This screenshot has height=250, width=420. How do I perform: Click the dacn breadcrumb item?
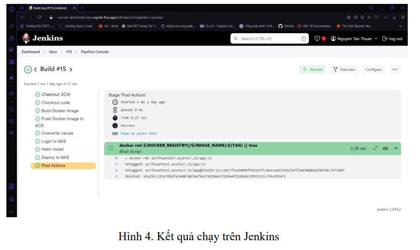[53, 52]
